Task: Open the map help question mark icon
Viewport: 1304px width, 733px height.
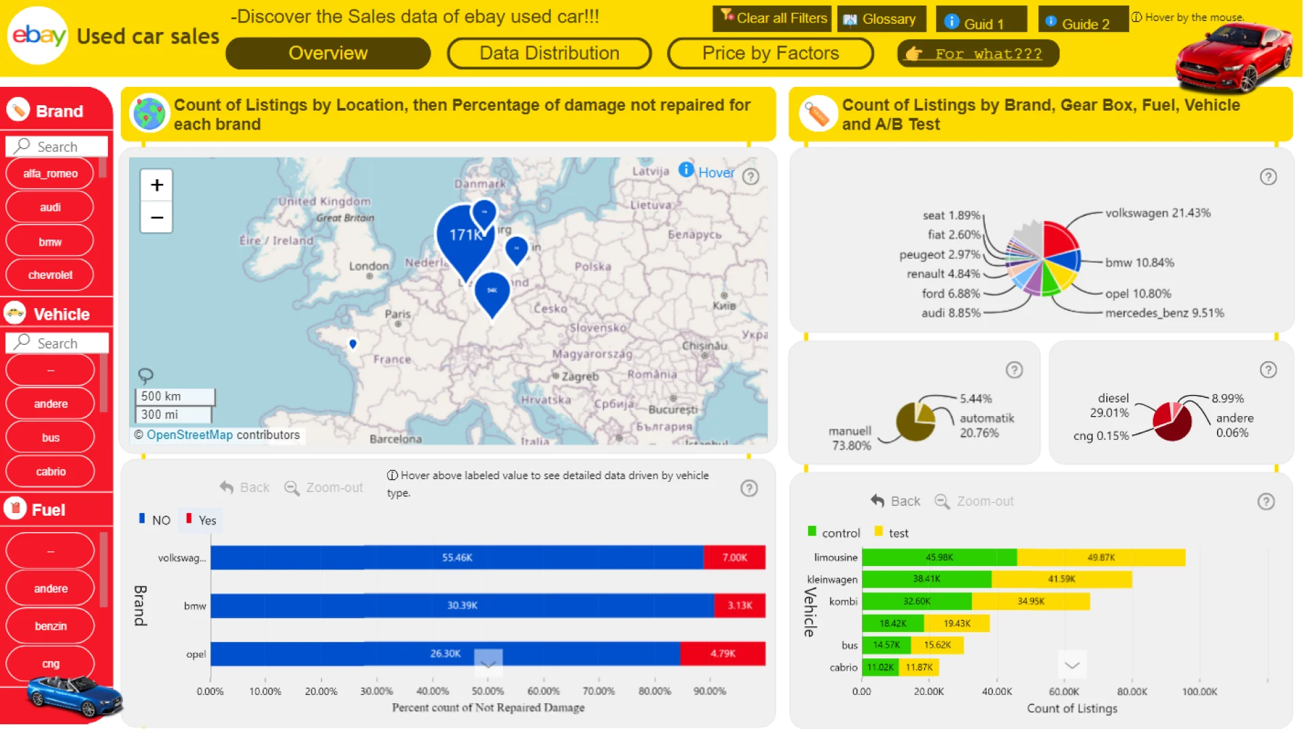Action: click(x=750, y=176)
